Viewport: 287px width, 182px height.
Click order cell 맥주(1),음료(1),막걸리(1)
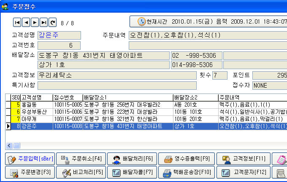point(252,119)
